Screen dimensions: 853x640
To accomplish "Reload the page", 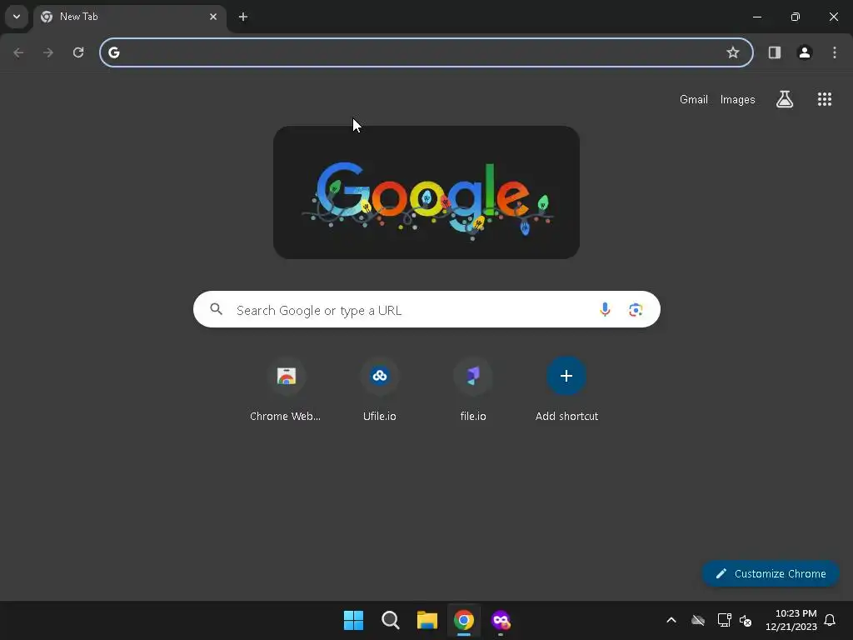I will point(78,52).
